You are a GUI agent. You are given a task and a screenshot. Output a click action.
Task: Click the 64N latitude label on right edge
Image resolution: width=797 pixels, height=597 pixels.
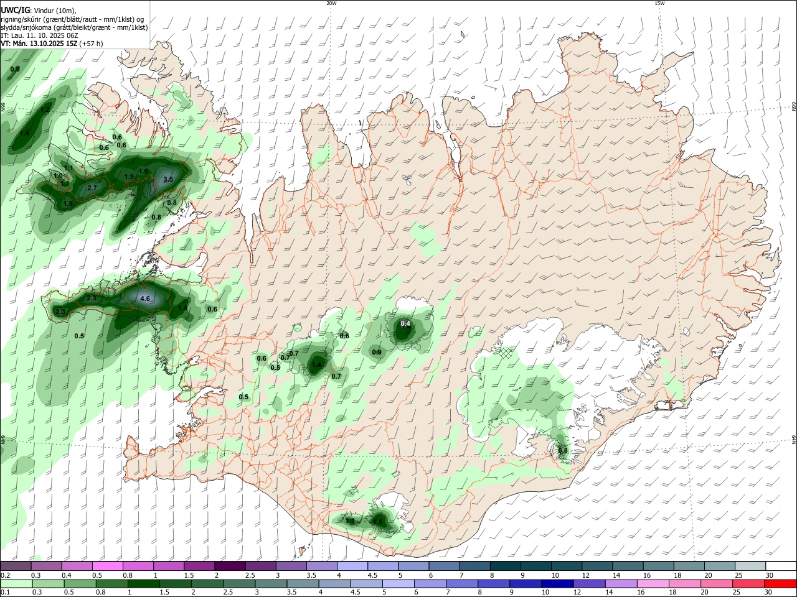tap(794, 439)
